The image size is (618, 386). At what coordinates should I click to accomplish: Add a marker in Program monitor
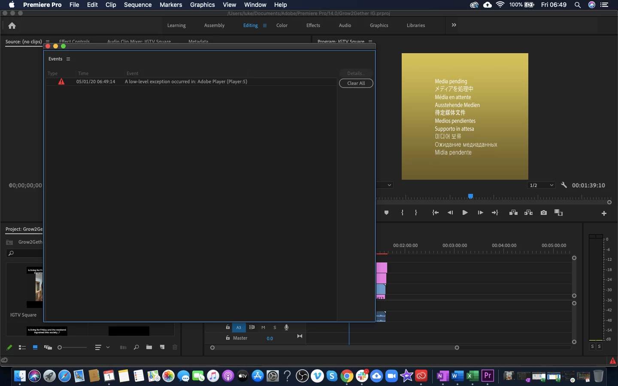(x=386, y=213)
